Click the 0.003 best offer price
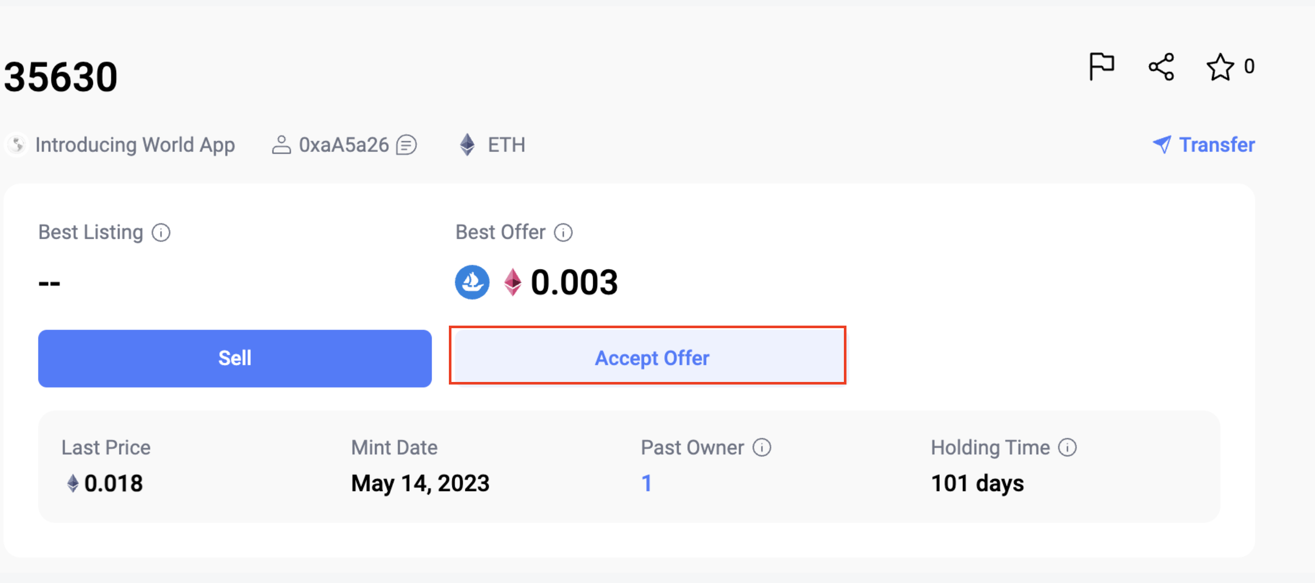Screen dimensions: 1315x583 [574, 282]
